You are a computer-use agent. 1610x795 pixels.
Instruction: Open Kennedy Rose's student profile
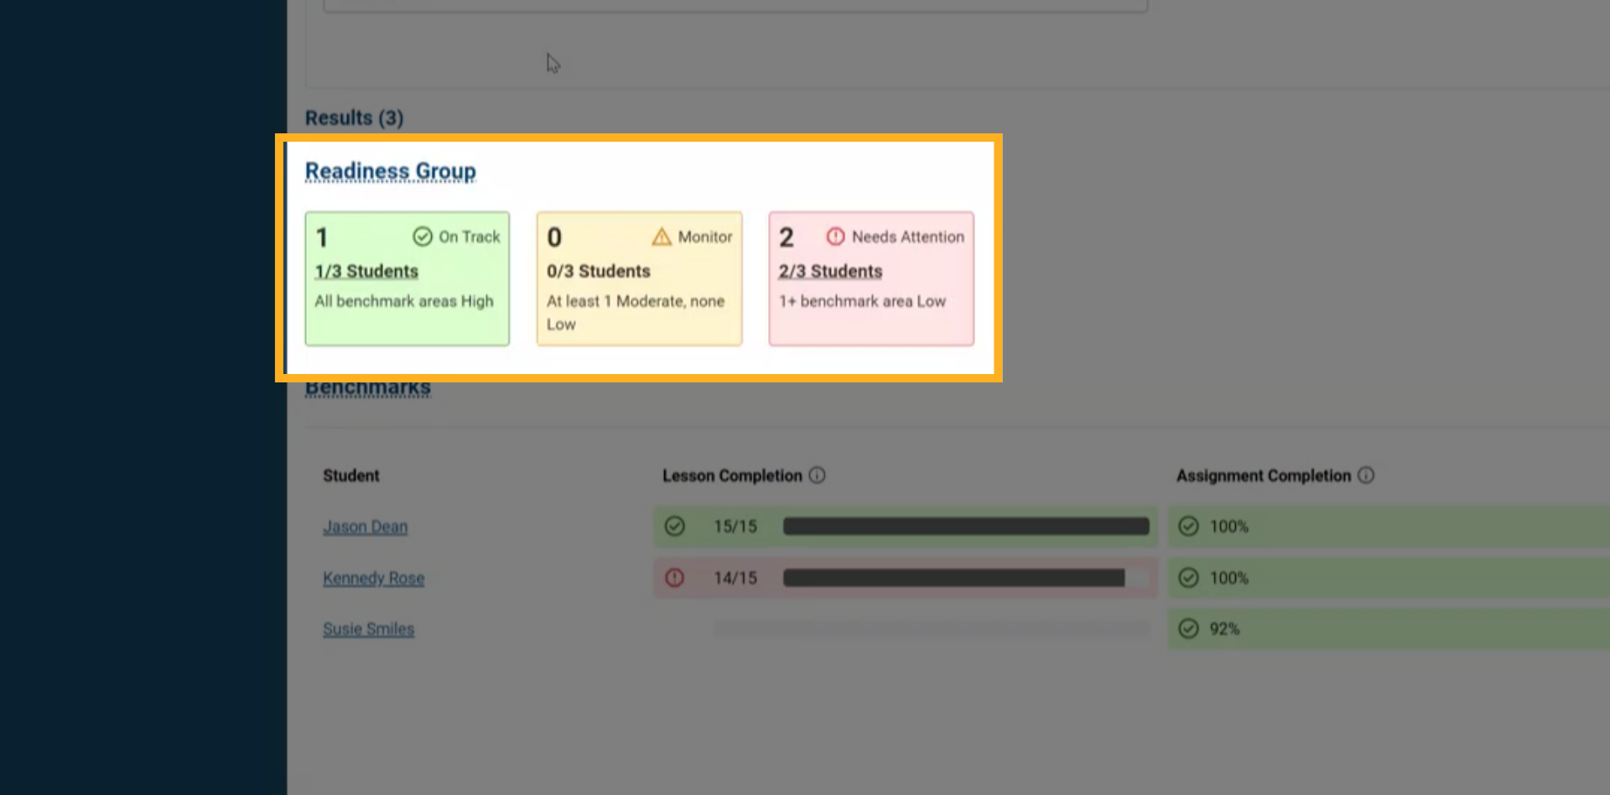pyautogui.click(x=373, y=578)
